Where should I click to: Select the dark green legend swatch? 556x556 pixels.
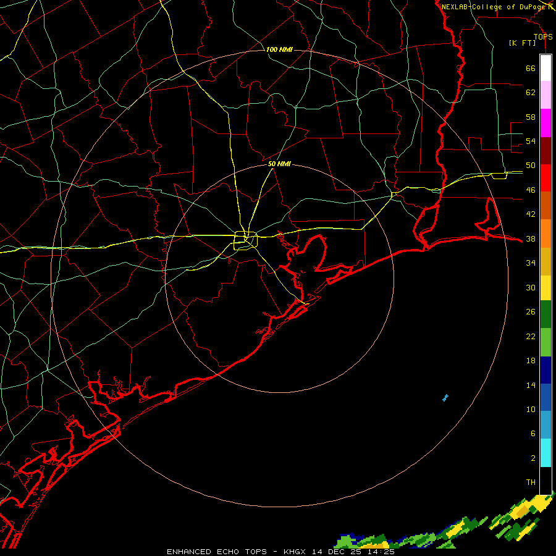pyautogui.click(x=545, y=314)
